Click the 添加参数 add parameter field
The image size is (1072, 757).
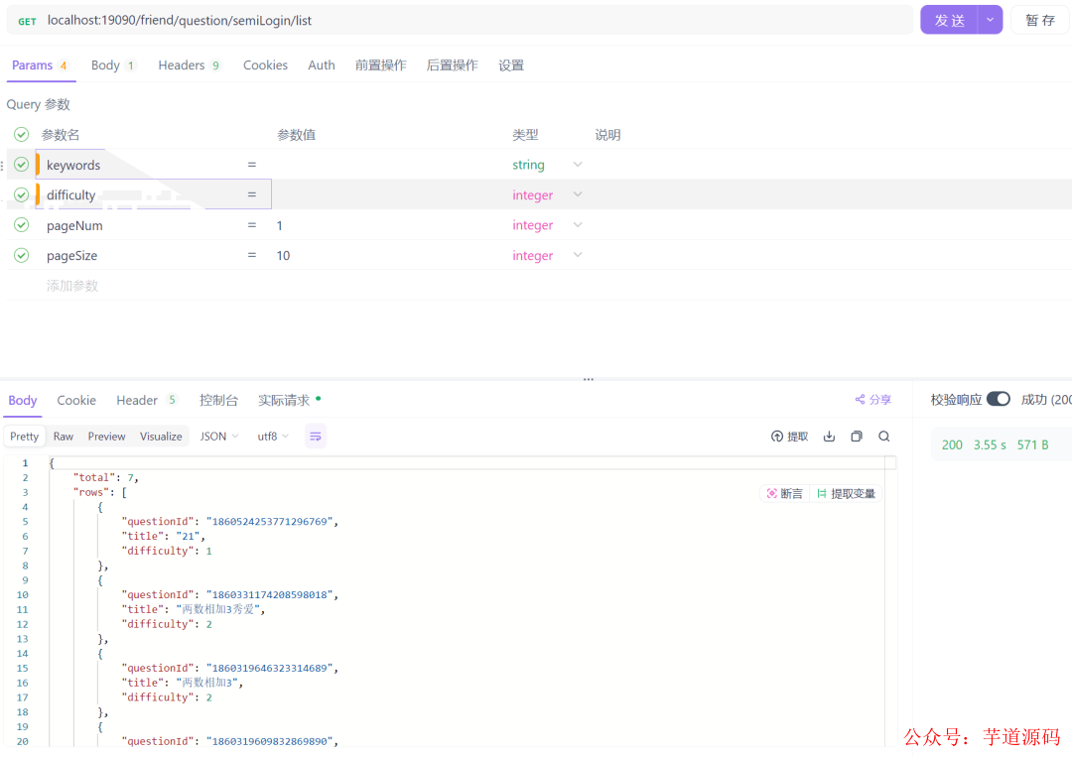tap(72, 286)
